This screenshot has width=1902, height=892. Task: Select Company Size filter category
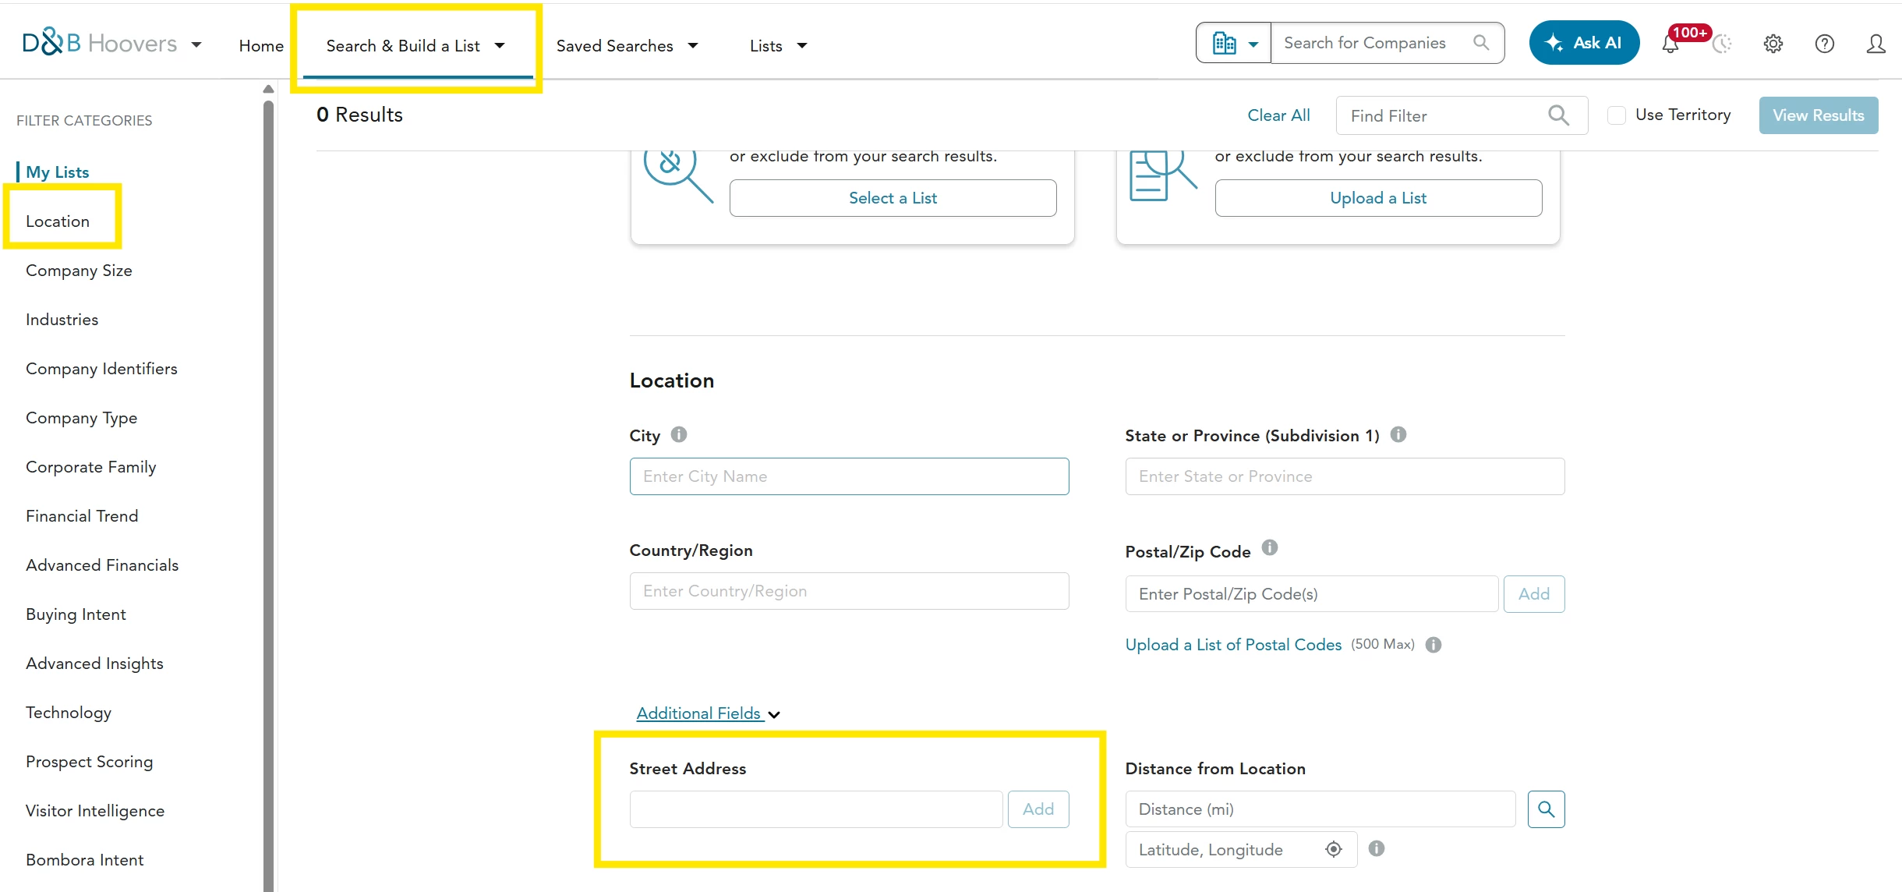click(x=79, y=270)
